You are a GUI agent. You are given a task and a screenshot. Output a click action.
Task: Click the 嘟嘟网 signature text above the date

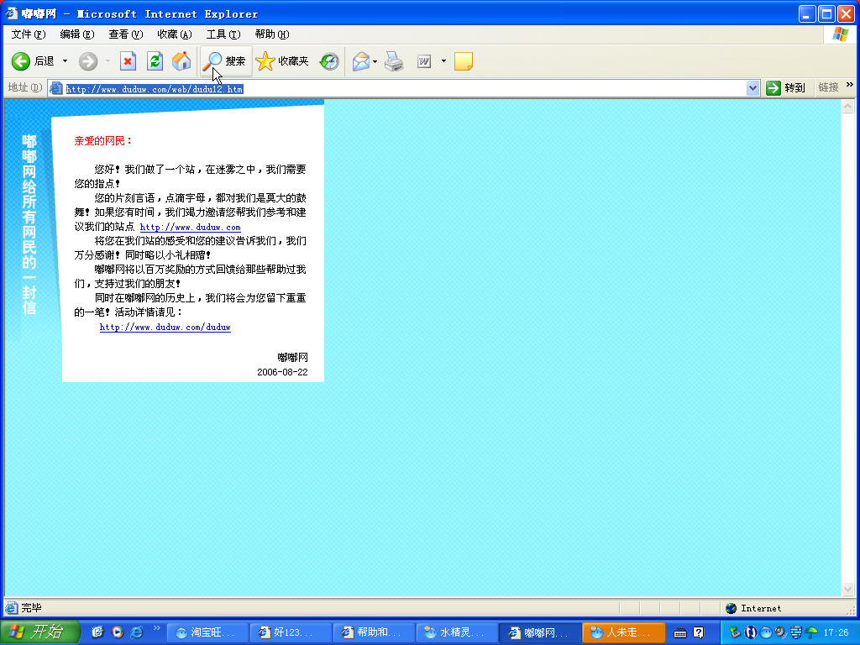coord(293,358)
